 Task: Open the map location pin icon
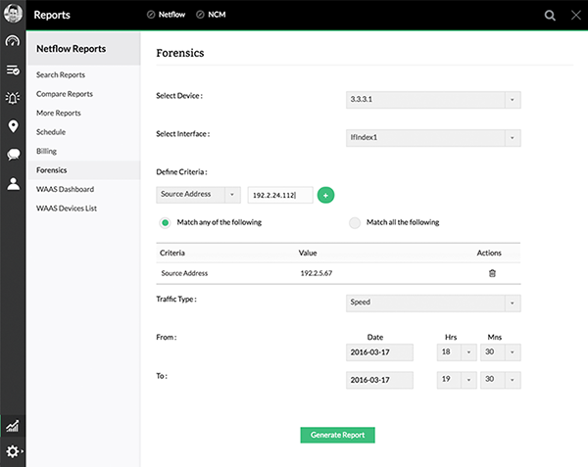tap(13, 126)
